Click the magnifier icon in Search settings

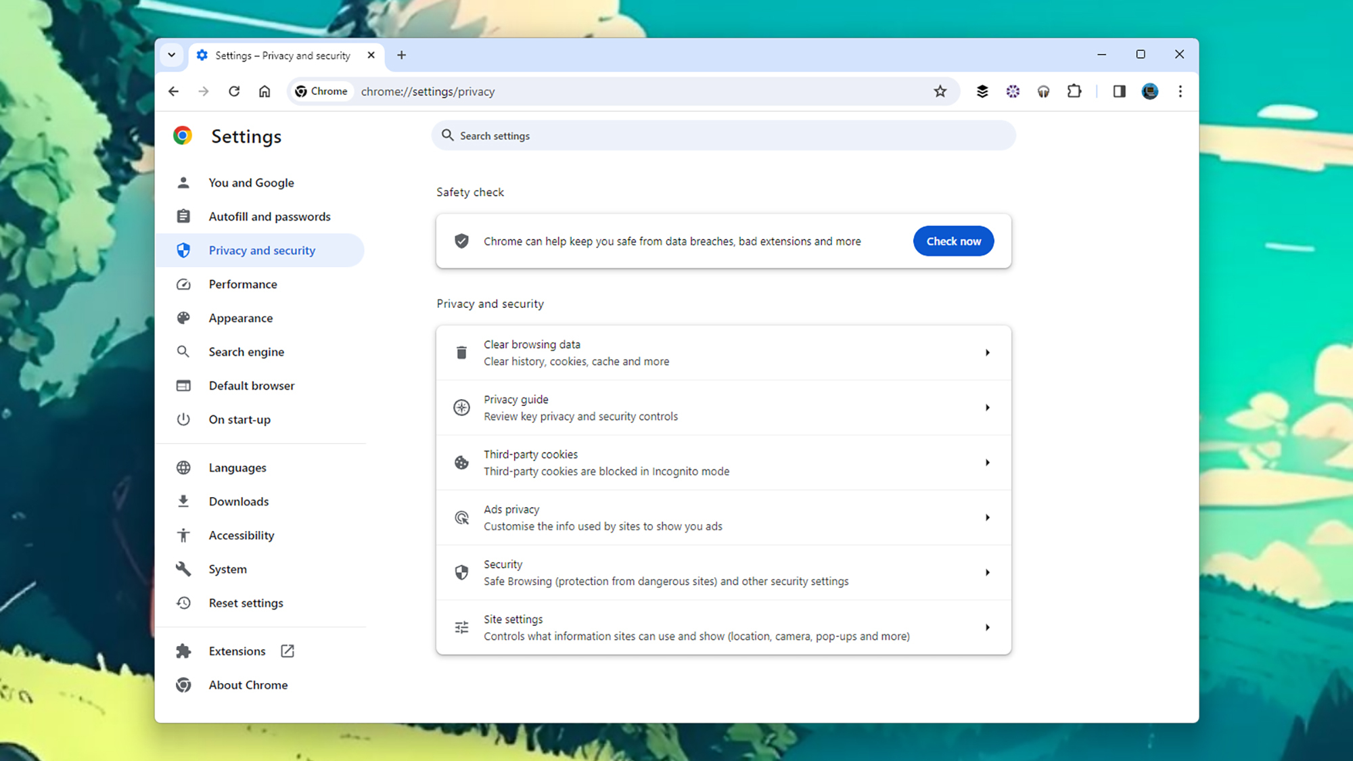448,135
